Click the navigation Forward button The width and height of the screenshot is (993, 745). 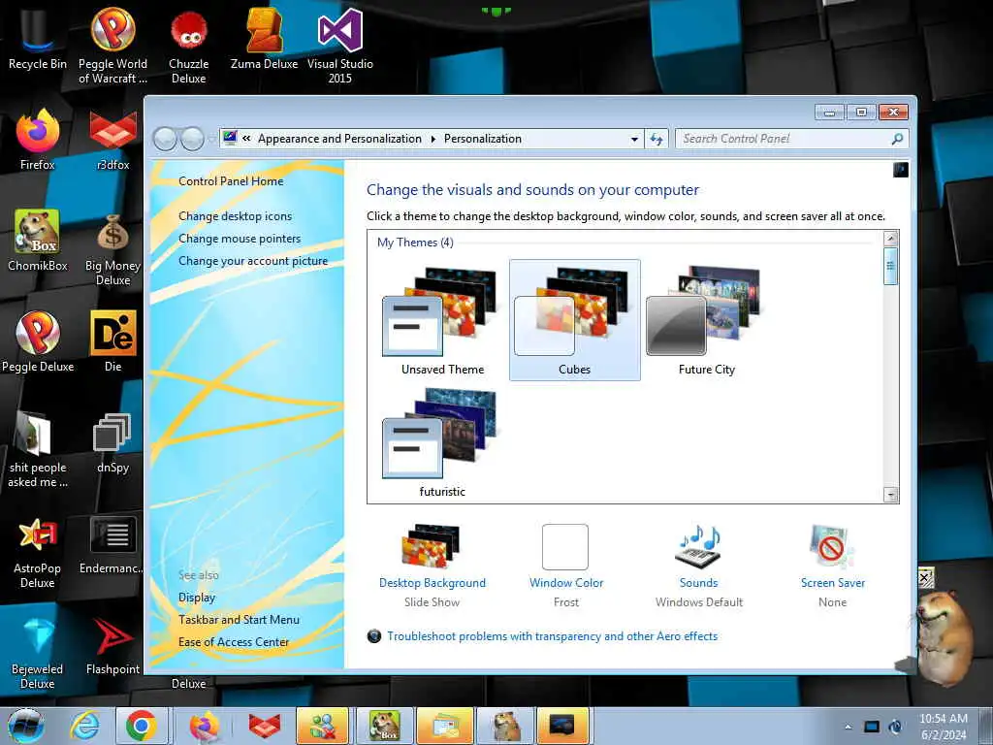tap(192, 138)
